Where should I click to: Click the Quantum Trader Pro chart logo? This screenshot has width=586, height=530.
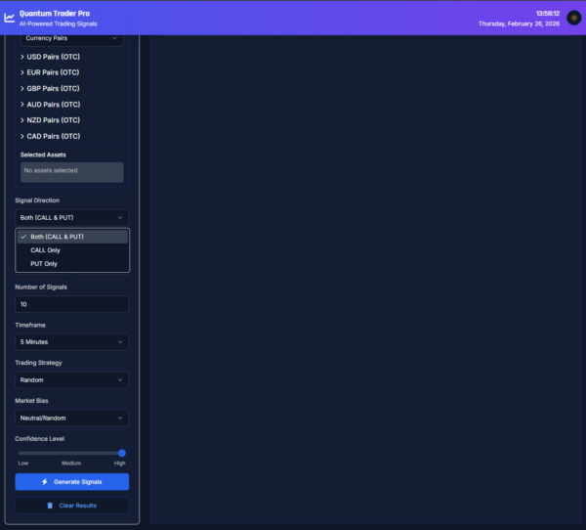click(10, 18)
